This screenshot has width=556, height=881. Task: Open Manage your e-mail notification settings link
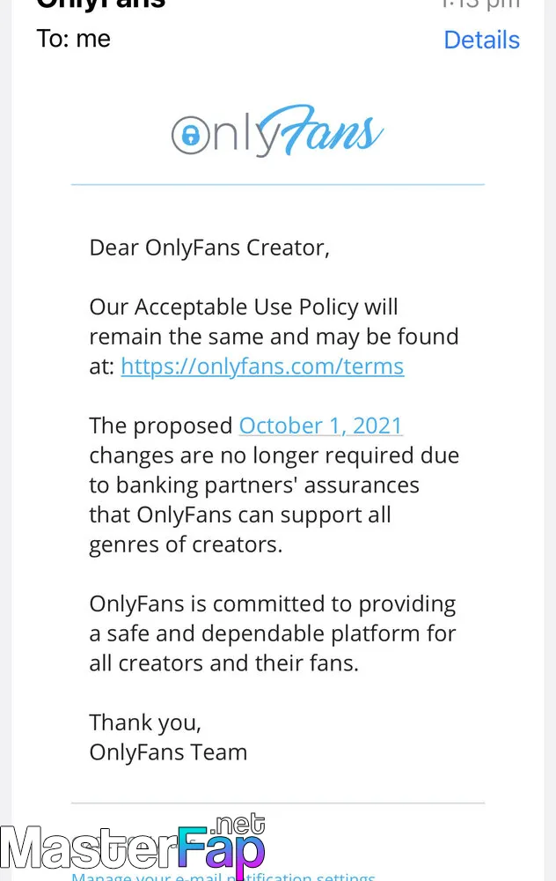(x=223, y=877)
